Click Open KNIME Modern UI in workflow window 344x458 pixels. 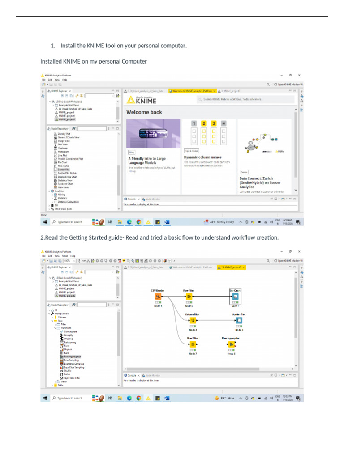(x=288, y=261)
